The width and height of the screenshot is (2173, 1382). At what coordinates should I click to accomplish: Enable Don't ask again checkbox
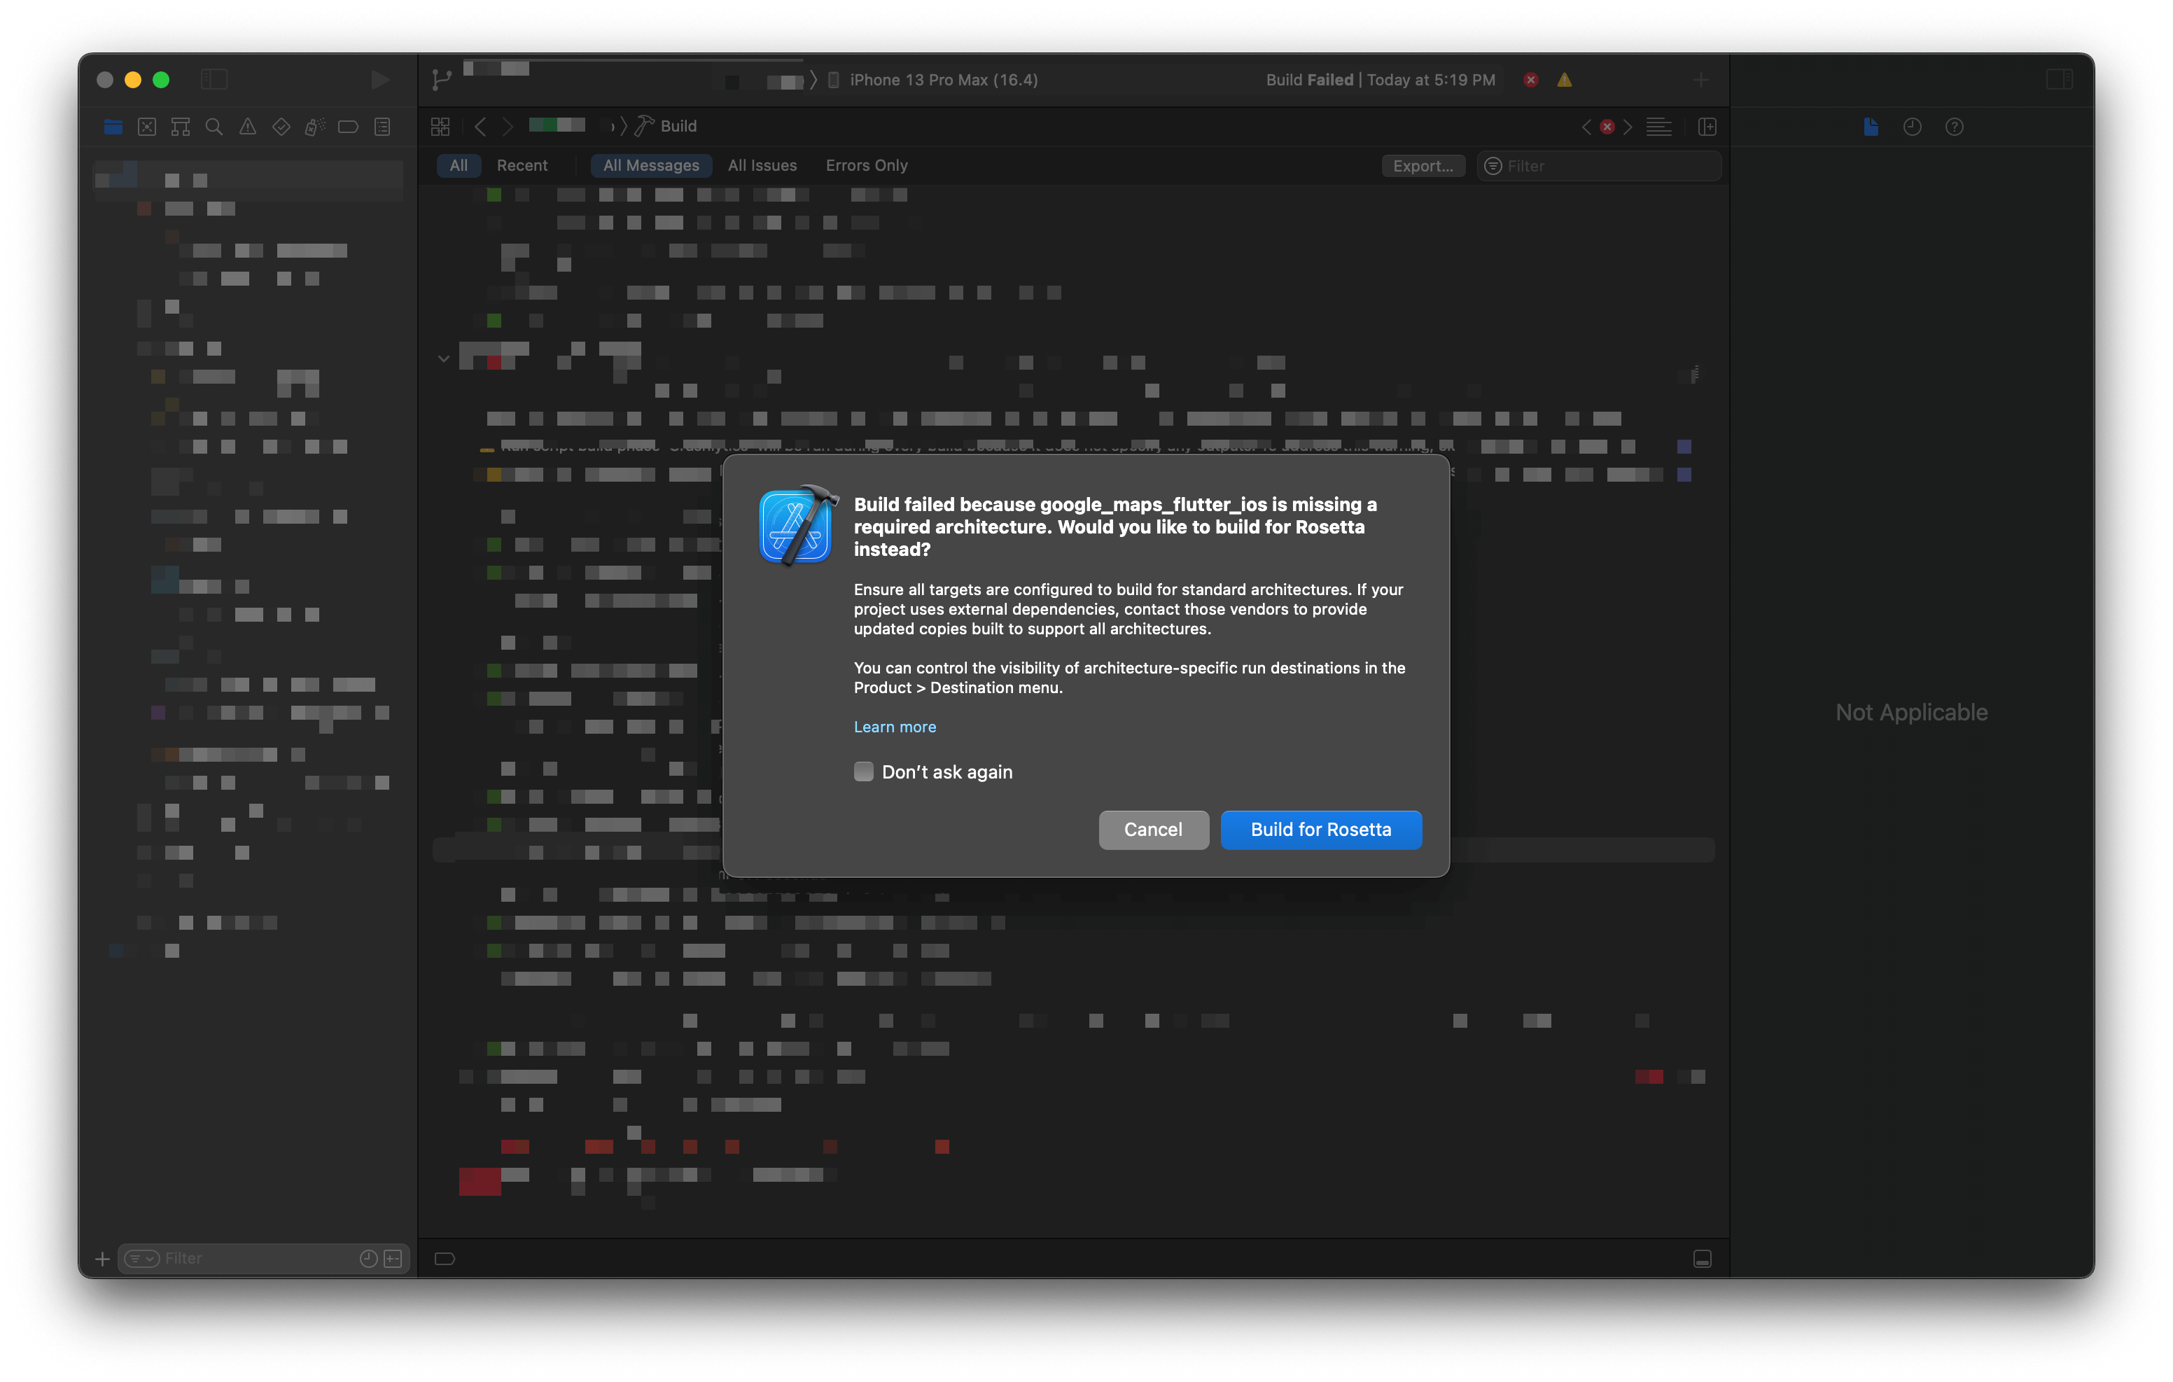(x=865, y=771)
